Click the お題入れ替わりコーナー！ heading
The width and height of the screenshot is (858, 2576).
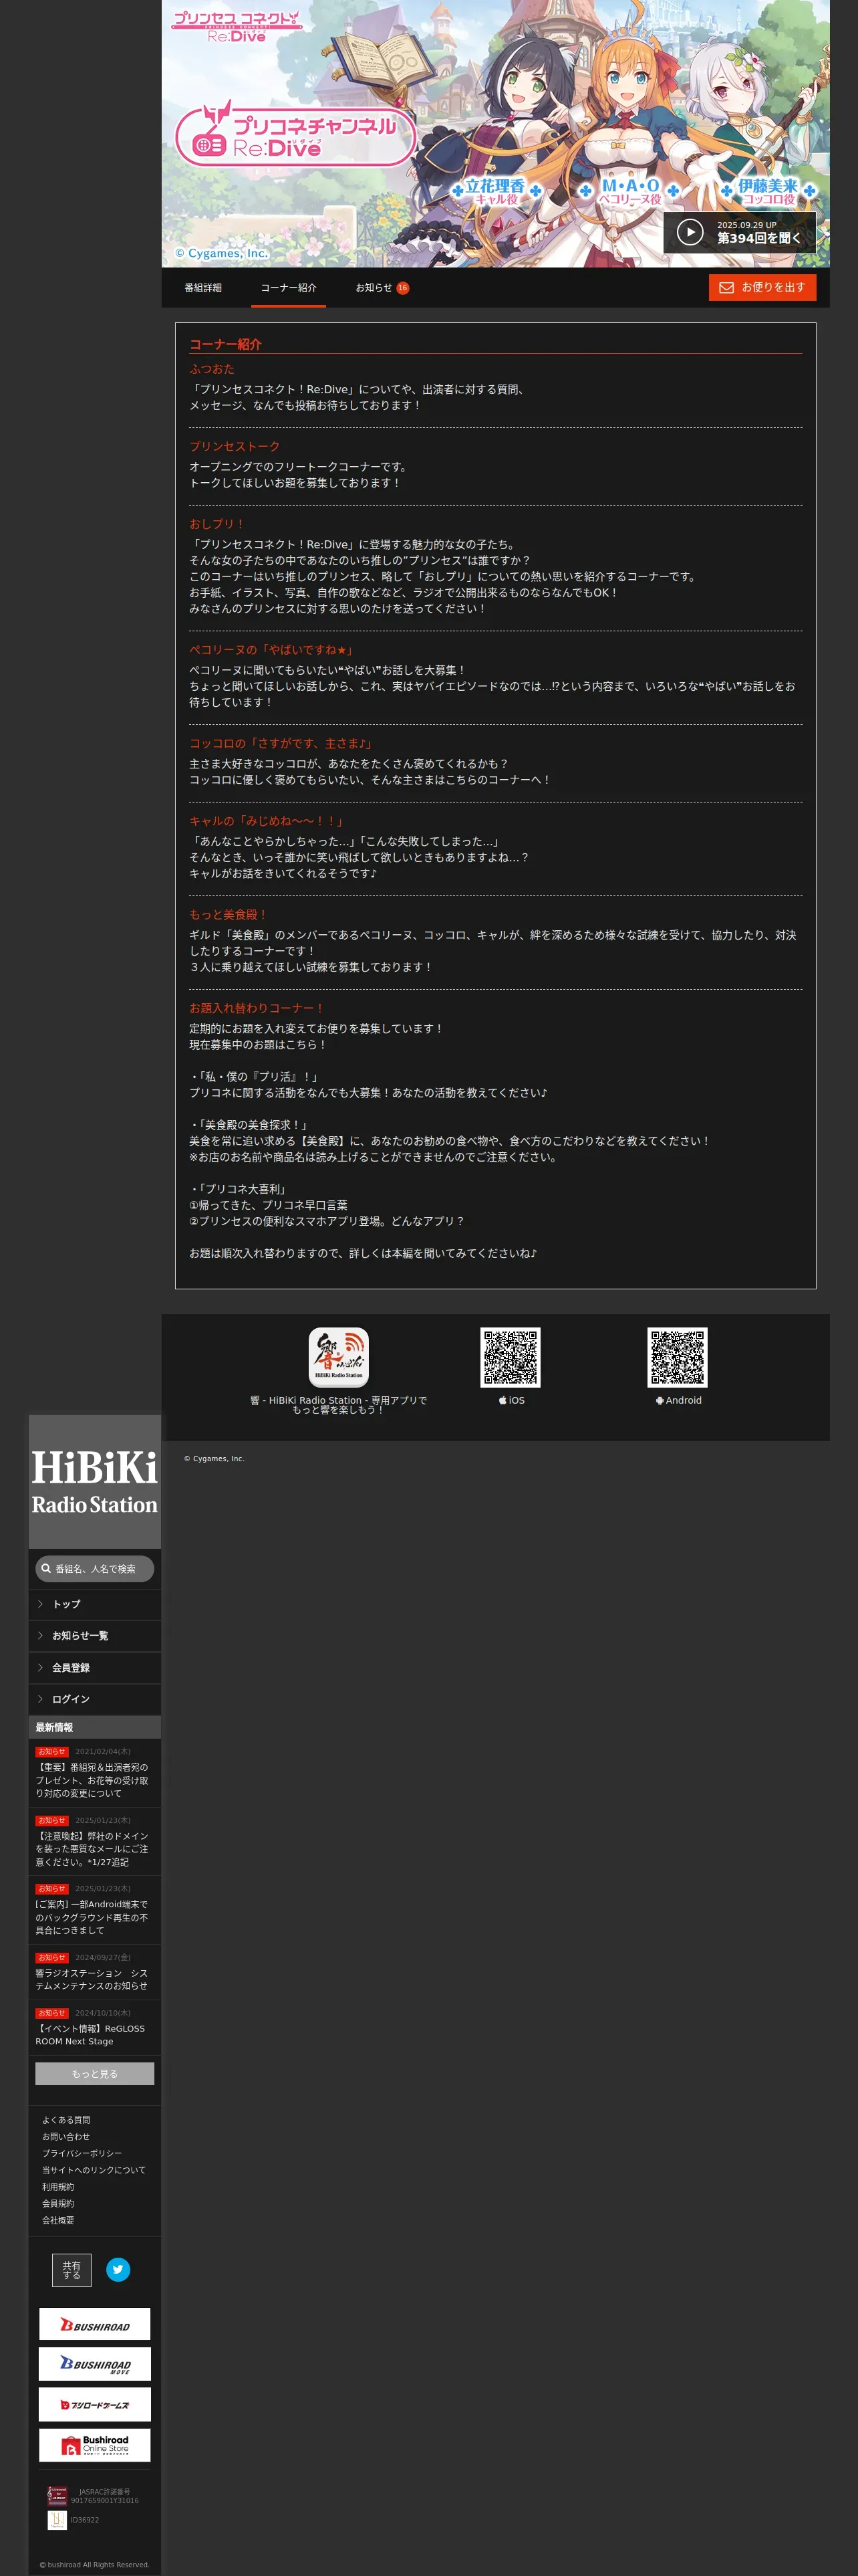(257, 1008)
